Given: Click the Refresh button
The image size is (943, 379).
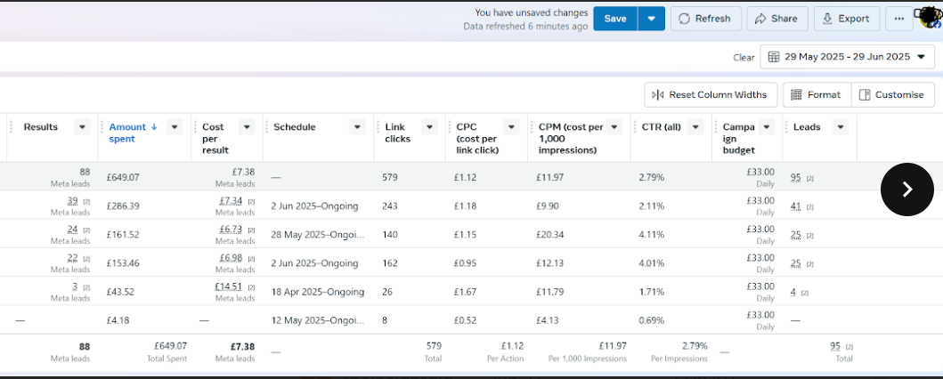Looking at the screenshot, I should (704, 19).
